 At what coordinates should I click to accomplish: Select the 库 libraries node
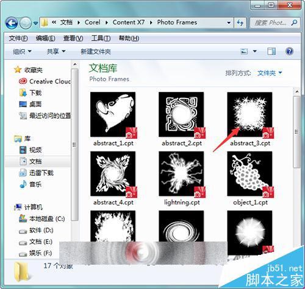point(22,139)
